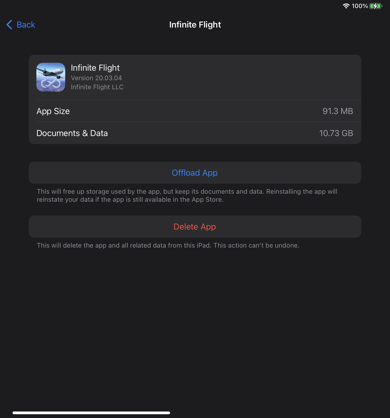This screenshot has height=418, width=390.
Task: Click the home indicator bar
Action: pyautogui.click(x=91, y=413)
